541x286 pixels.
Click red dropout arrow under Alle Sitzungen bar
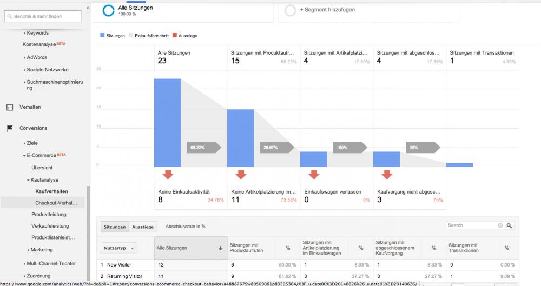[168, 175]
